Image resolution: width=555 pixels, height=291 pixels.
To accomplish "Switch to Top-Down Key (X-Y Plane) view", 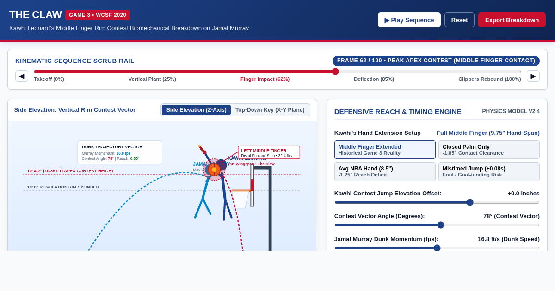I will [270, 110].
